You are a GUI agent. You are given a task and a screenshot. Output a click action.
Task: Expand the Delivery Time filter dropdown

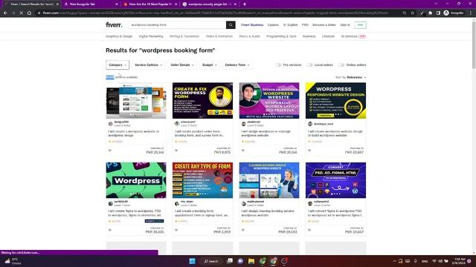click(237, 65)
